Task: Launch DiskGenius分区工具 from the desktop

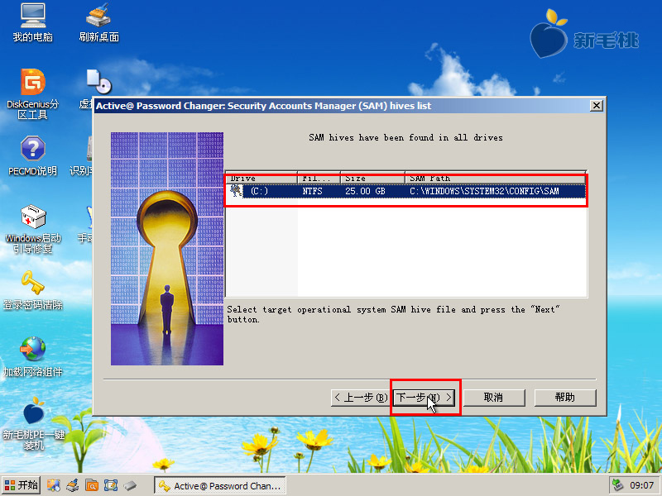Action: [x=33, y=93]
